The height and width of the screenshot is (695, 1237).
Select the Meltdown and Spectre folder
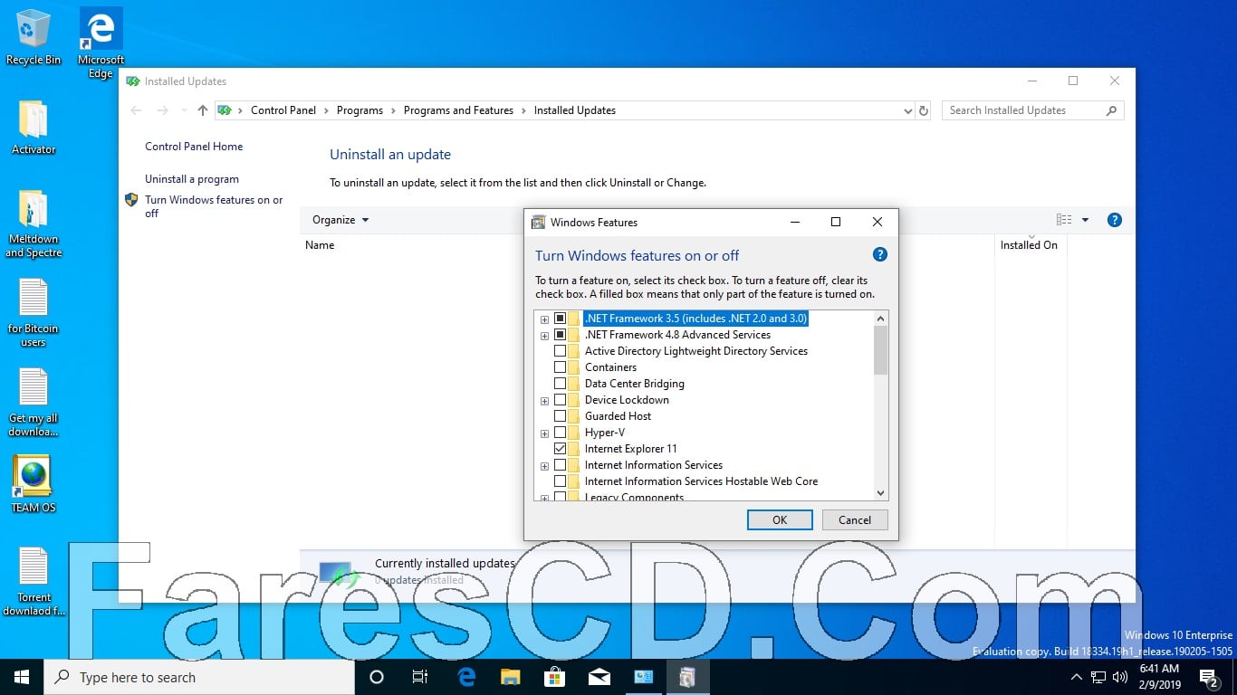pos(34,224)
